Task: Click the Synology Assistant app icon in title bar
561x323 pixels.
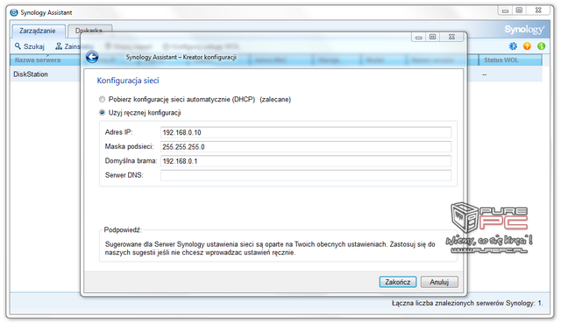Action: [x=14, y=12]
